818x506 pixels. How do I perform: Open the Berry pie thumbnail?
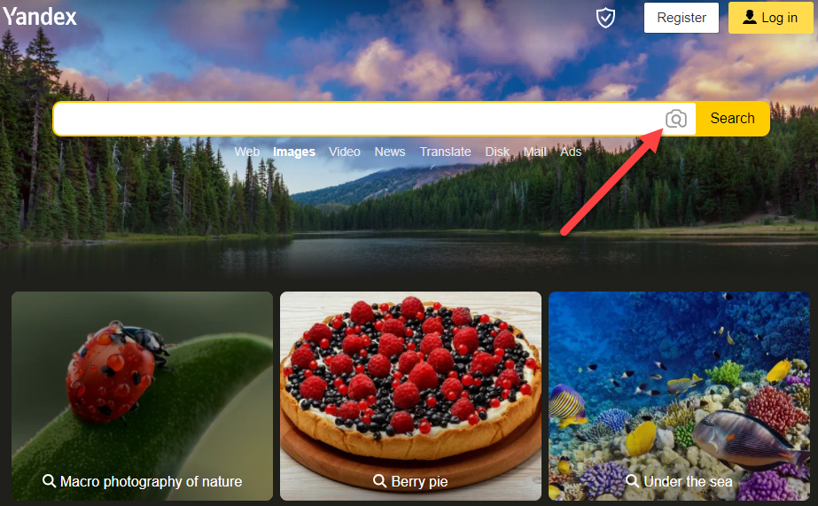(410, 396)
